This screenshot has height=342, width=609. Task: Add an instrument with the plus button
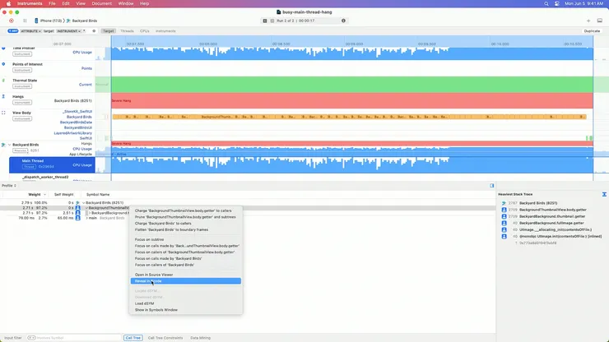588,21
